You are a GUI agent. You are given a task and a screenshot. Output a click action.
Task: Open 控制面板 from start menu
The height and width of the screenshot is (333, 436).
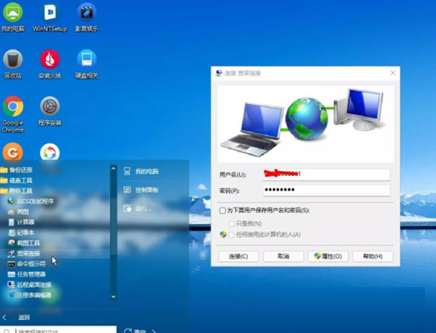146,190
